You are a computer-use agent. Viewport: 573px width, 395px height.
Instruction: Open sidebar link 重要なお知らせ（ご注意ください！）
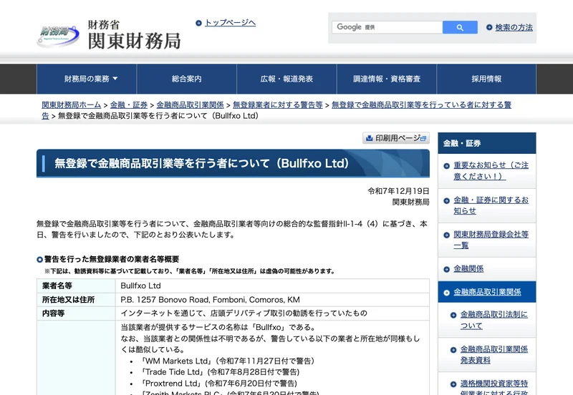coord(491,171)
